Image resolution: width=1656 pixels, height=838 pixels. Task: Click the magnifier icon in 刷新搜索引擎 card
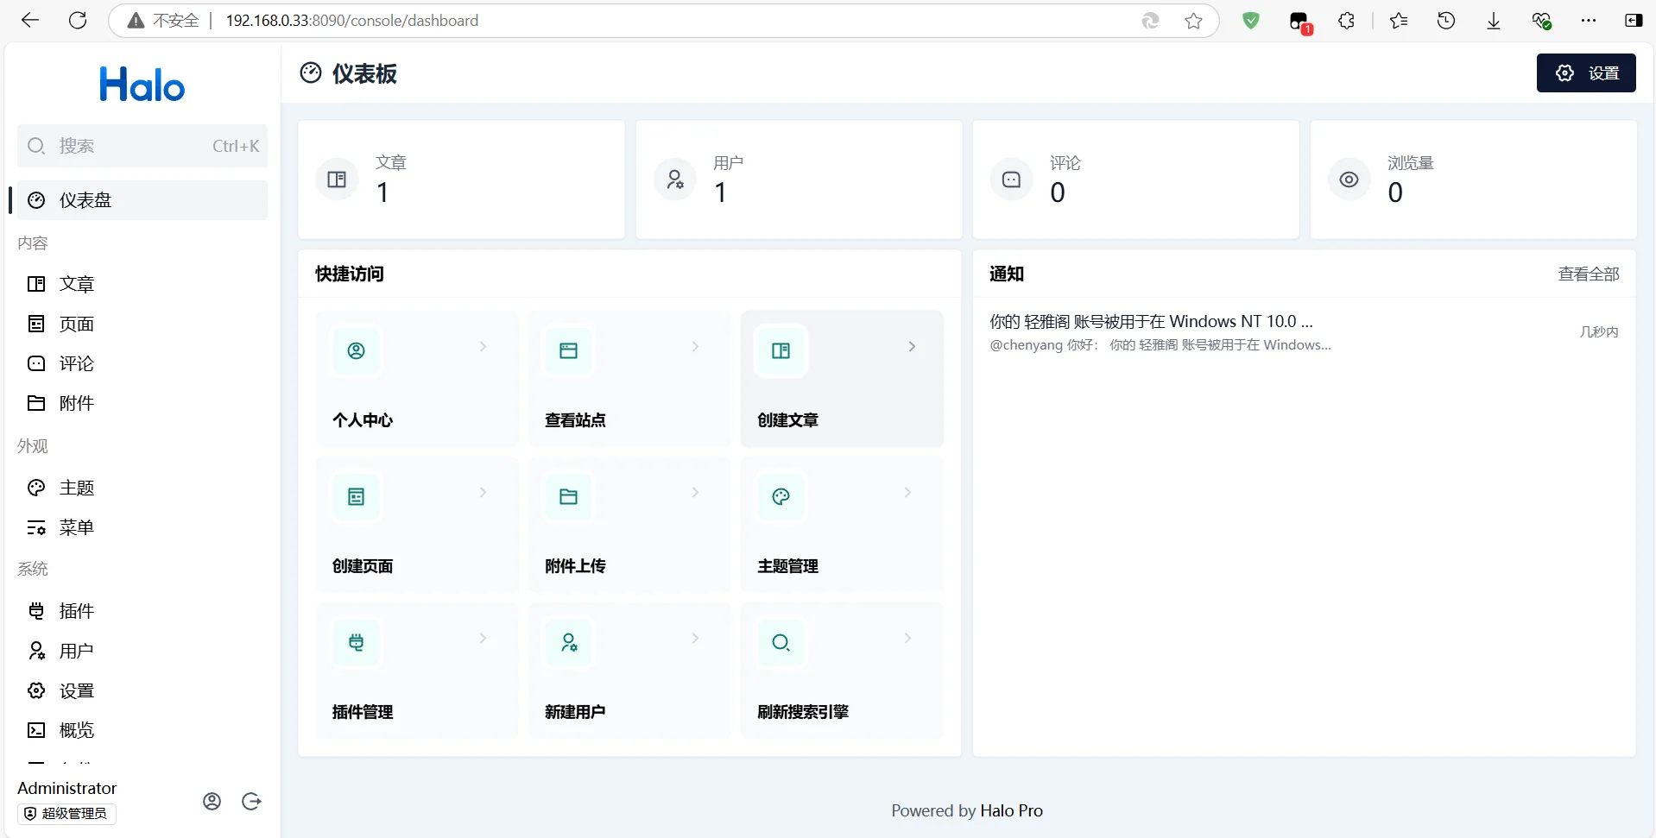781,643
